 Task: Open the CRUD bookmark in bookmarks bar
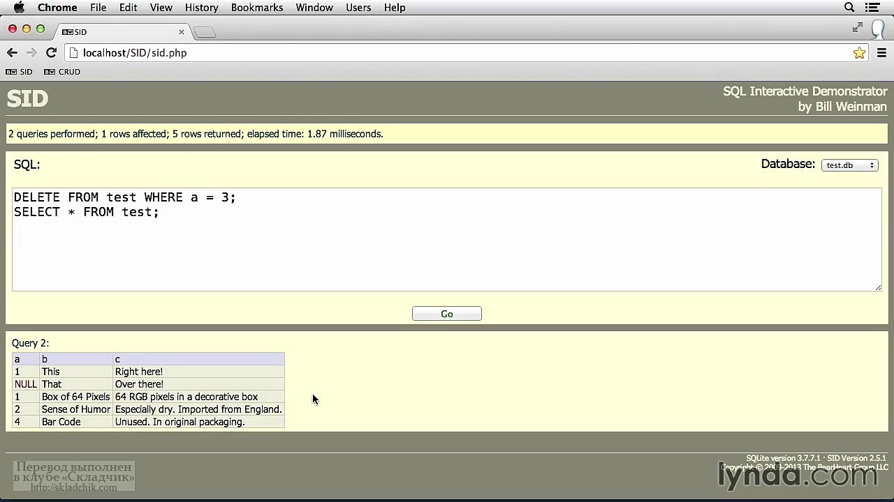pyautogui.click(x=62, y=72)
